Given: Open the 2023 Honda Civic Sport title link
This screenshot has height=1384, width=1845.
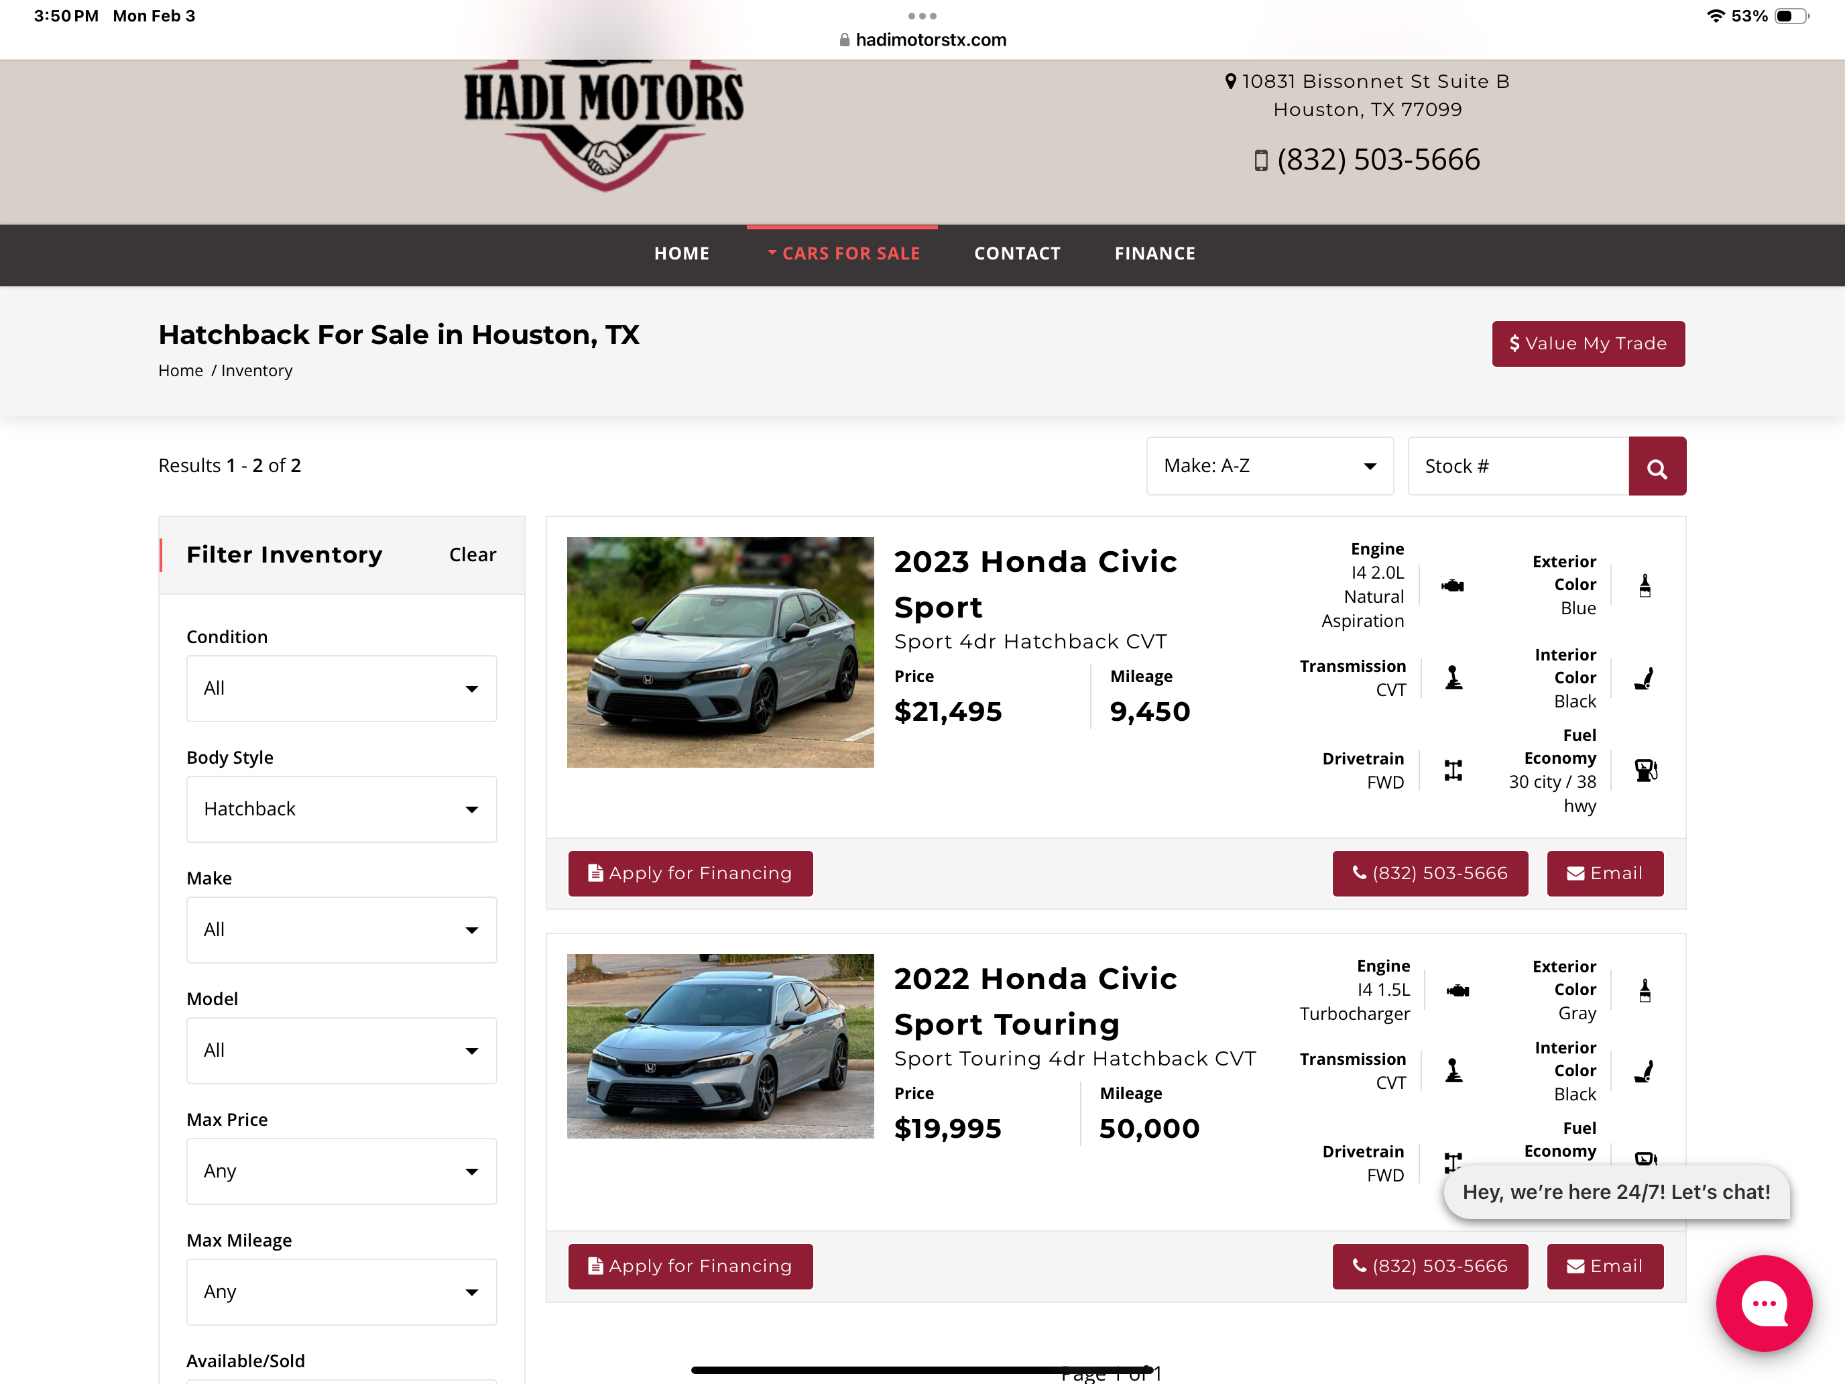Looking at the screenshot, I should pos(1035,584).
